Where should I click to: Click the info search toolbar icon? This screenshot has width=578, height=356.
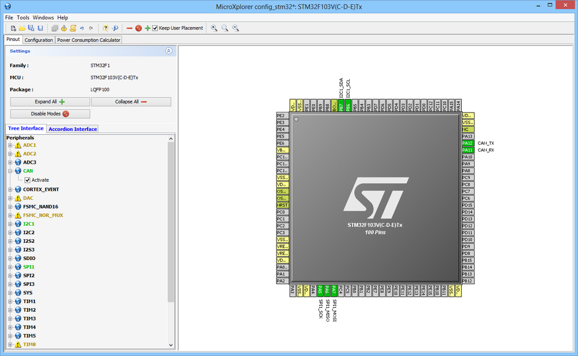(x=115, y=28)
